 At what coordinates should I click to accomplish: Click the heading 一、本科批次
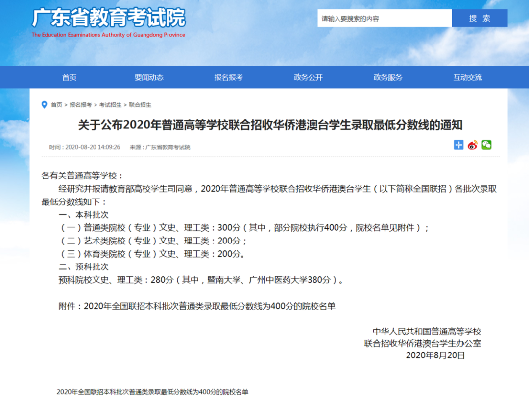tap(83, 215)
